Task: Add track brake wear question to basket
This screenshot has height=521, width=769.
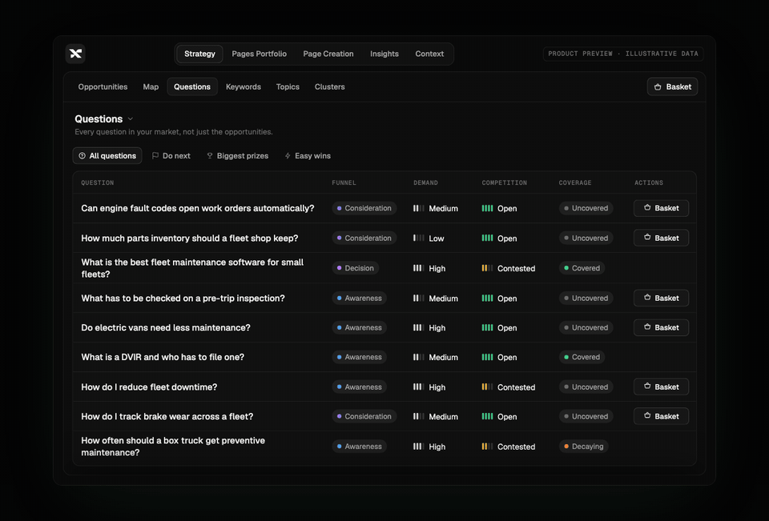Action: pyautogui.click(x=661, y=416)
